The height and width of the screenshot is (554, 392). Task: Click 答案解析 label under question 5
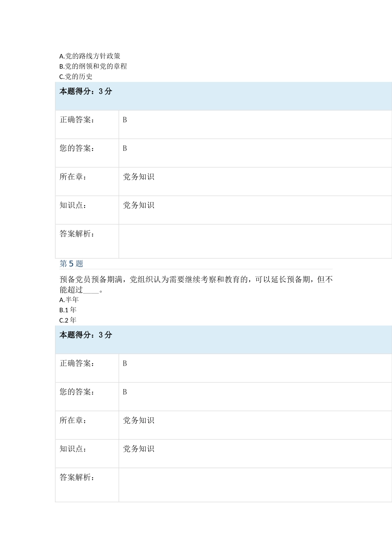click(77, 477)
